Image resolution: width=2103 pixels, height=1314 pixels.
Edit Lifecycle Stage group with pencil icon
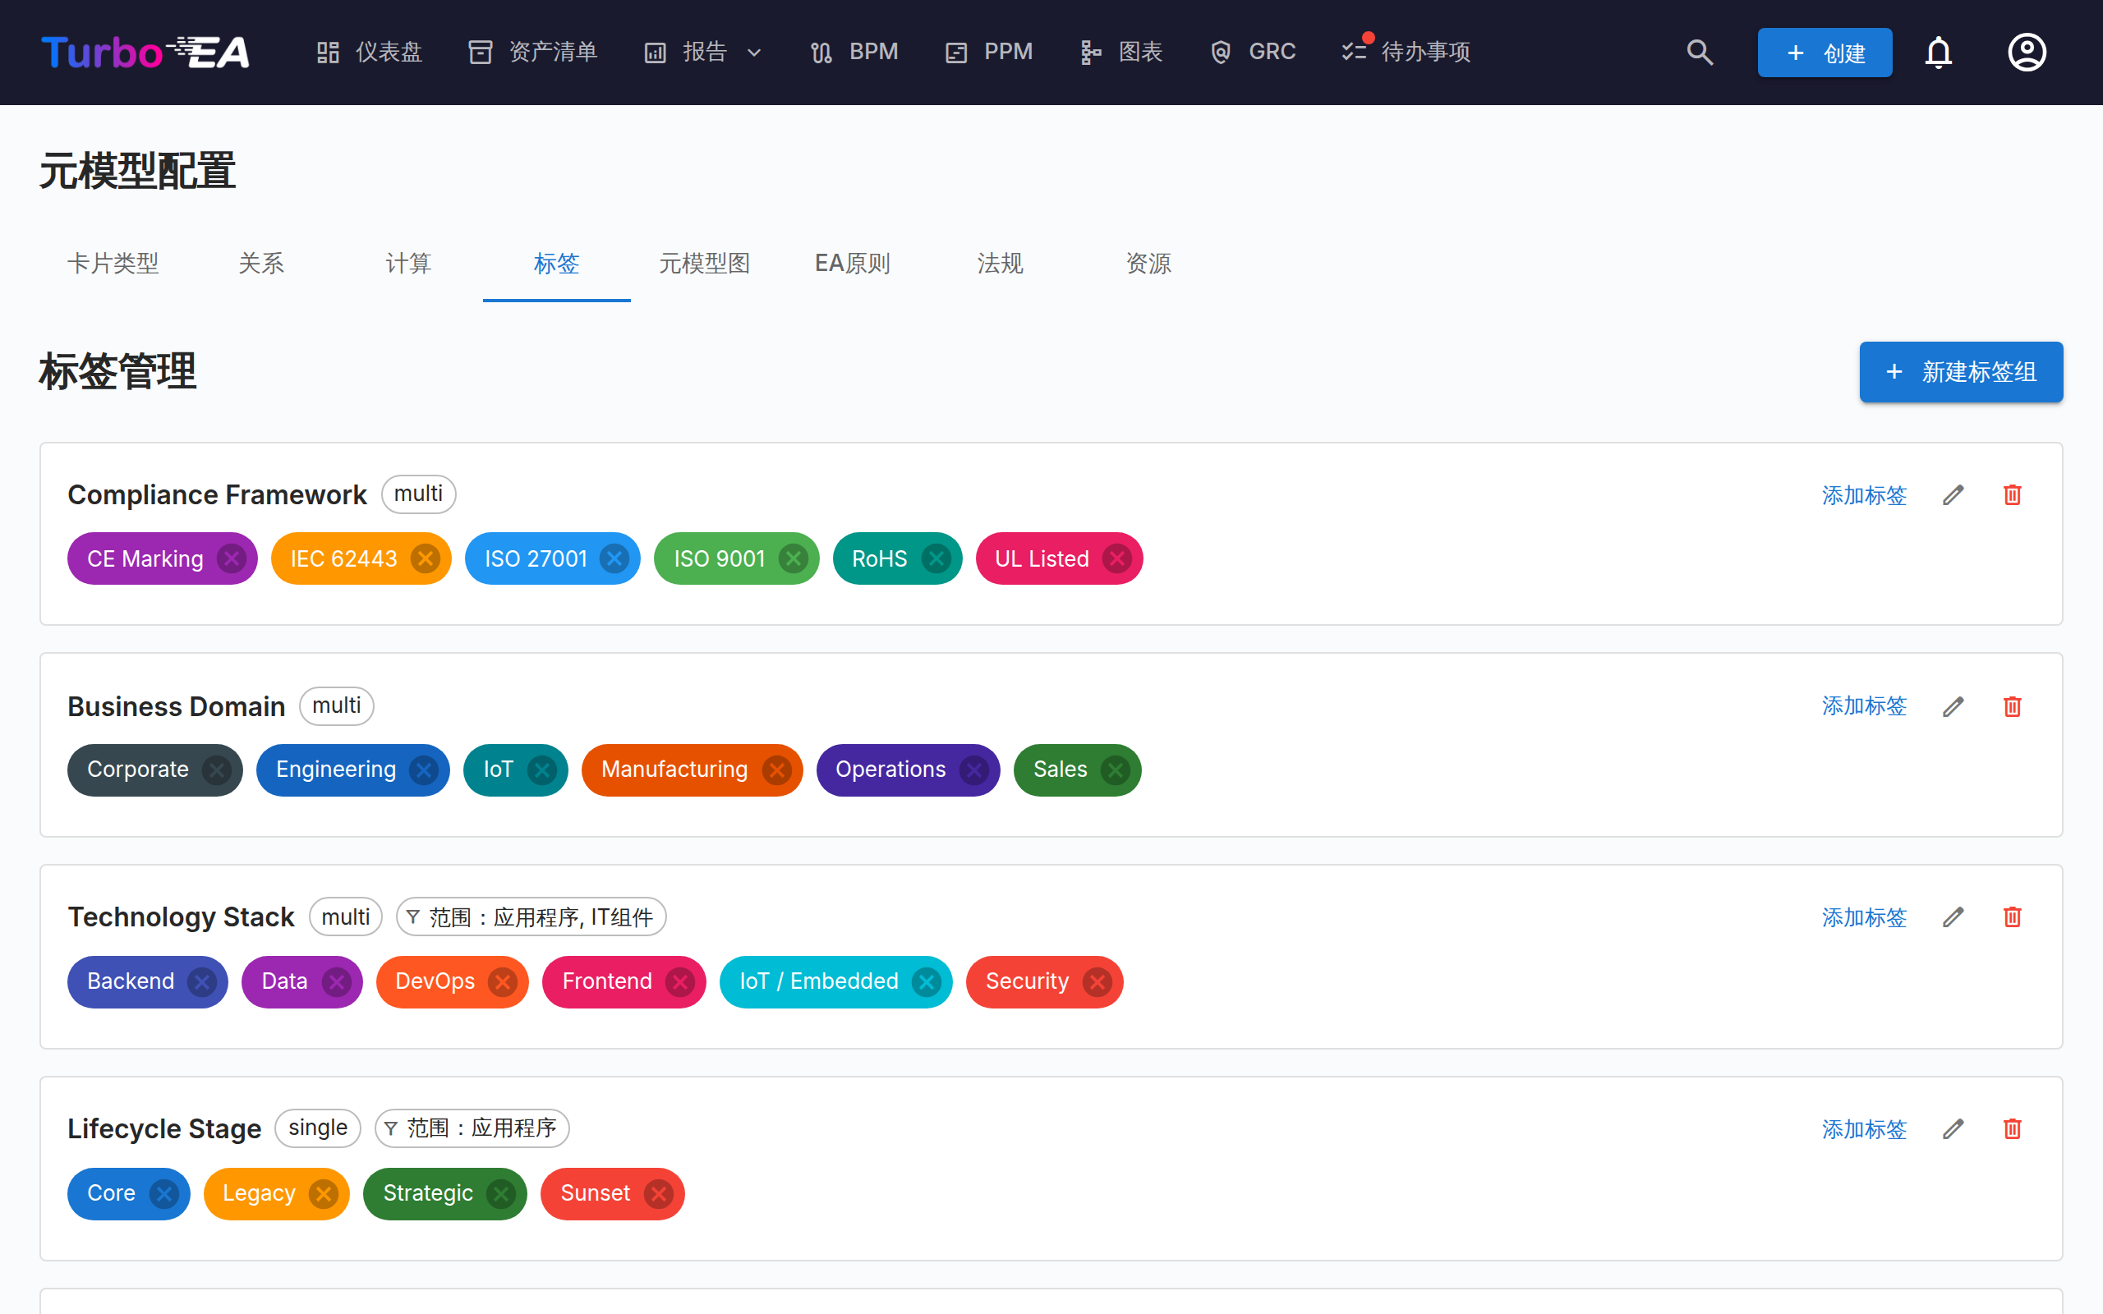pyautogui.click(x=1953, y=1129)
